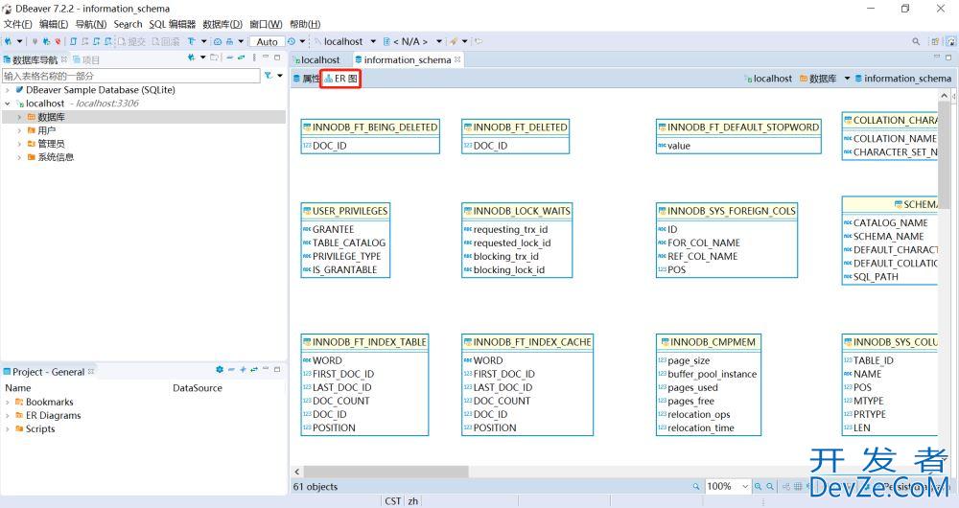Expand the 管理员 folder
Image resolution: width=959 pixels, height=508 pixels.
pos(19,145)
